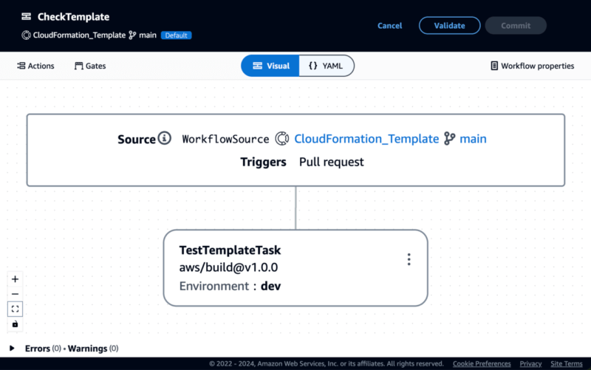Open the TestTemplateTask three-dot menu
Screen dimensions: 591x370
click(409, 259)
